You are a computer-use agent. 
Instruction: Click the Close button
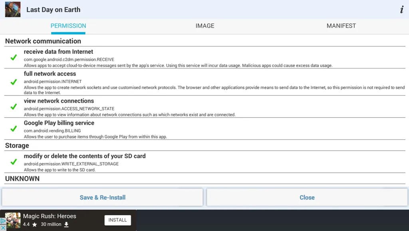point(307,197)
